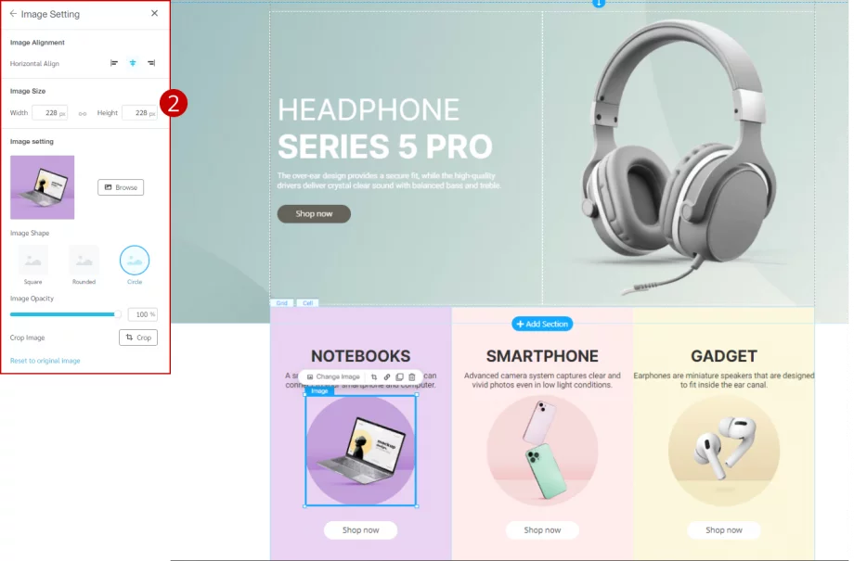
Task: Click the Width input field
Action: click(x=49, y=112)
